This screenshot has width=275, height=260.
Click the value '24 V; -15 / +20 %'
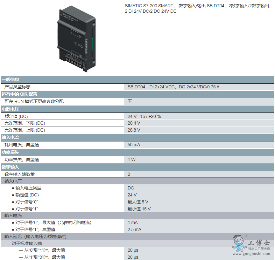tap(144, 116)
